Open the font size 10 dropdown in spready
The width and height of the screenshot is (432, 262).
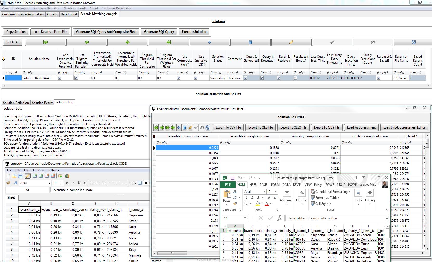point(62,183)
